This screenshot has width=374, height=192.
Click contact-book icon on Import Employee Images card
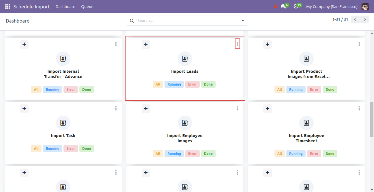pyautogui.click(x=185, y=123)
